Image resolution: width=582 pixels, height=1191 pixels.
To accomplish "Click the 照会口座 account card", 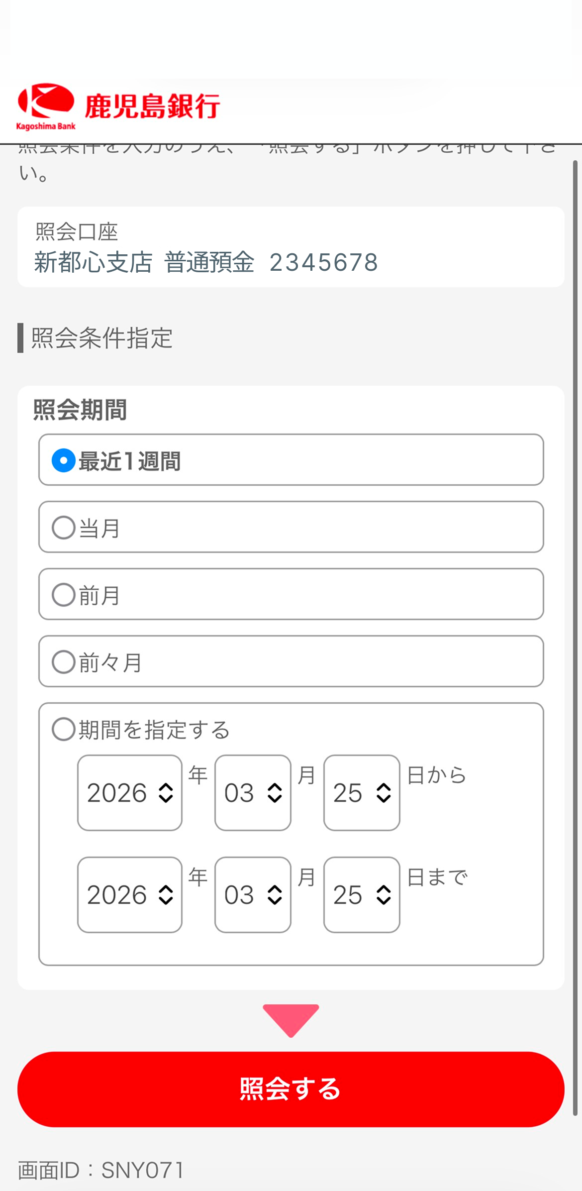I will tap(291, 247).
